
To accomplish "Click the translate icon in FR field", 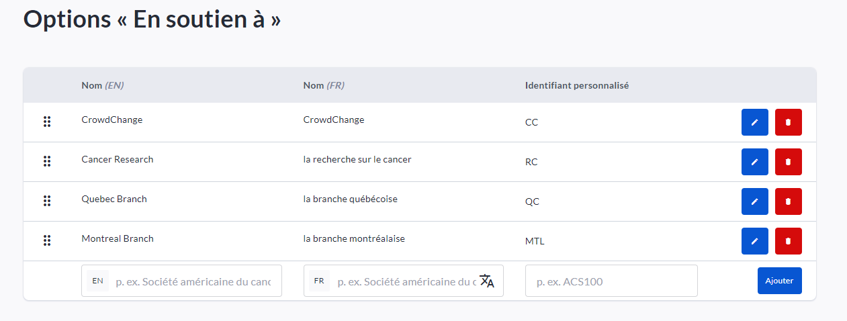I will pyautogui.click(x=487, y=281).
